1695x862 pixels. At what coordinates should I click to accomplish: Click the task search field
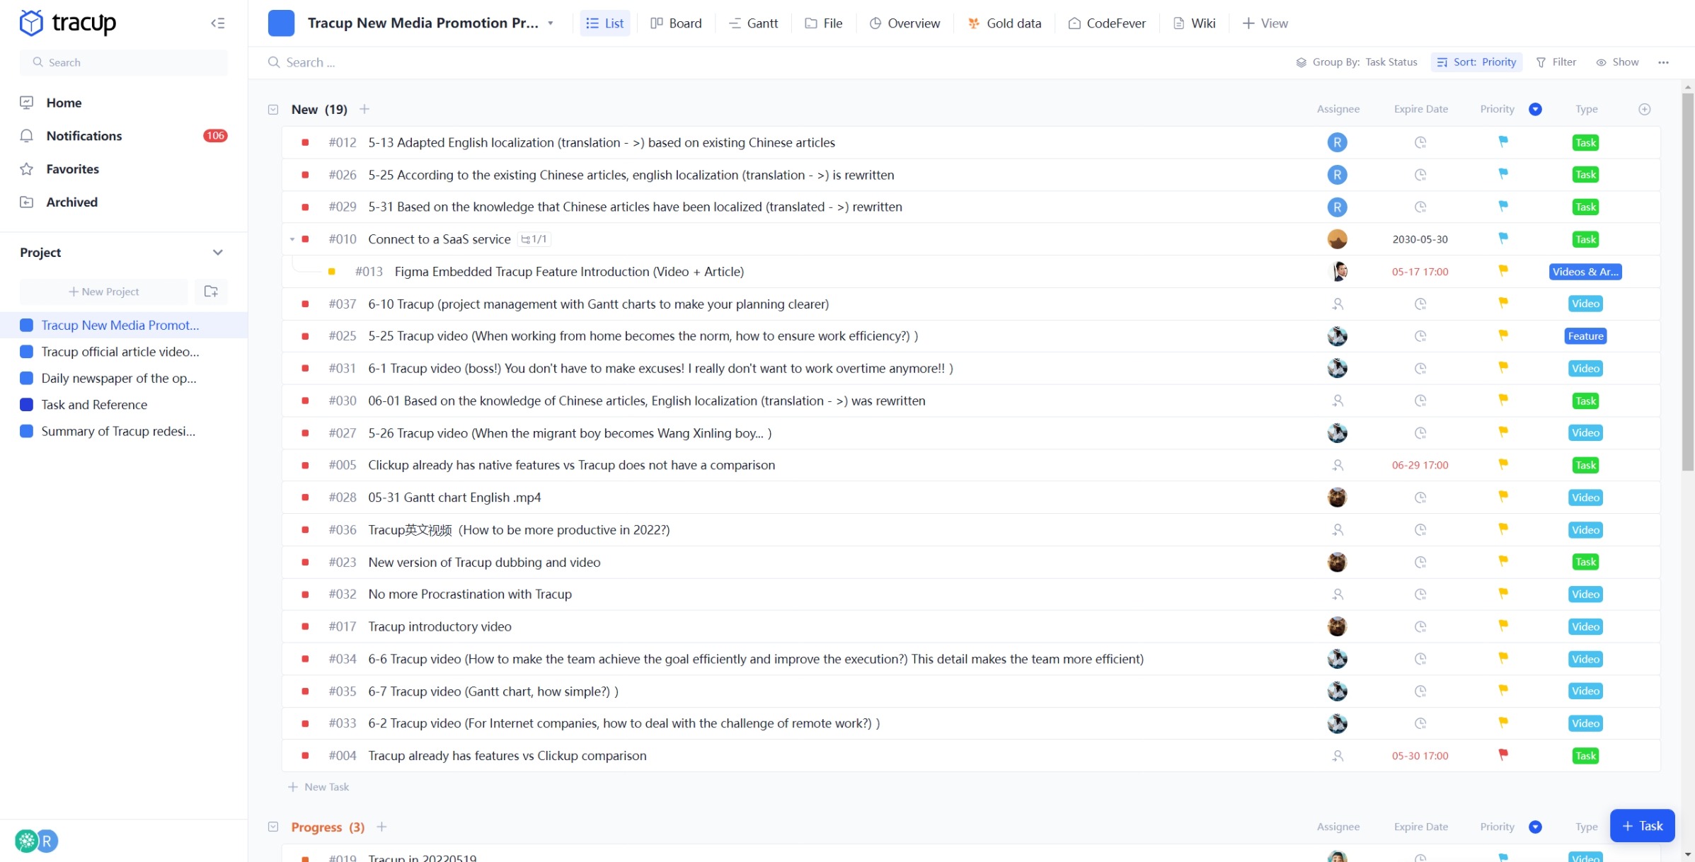coord(311,62)
